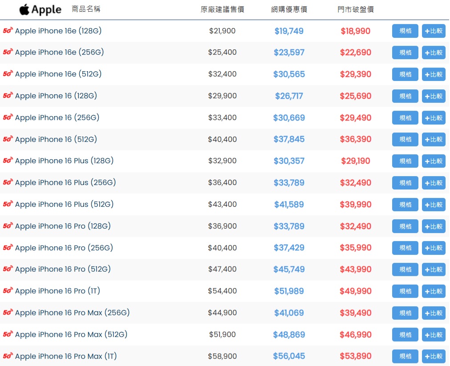The image size is (450, 366).
Task: Add iPhone 16 Pro Max (1T) to compare
Action: (x=434, y=357)
